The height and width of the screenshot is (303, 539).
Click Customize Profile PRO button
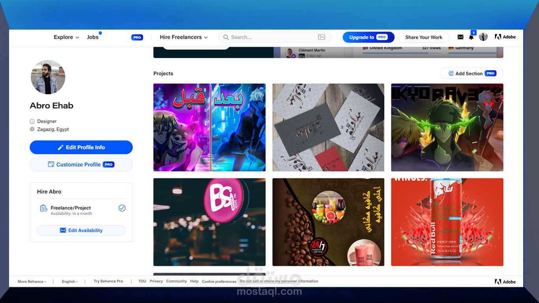(81, 165)
